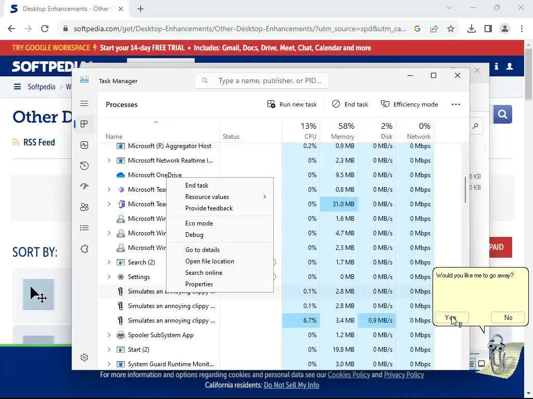The height and width of the screenshot is (399, 533).
Task: Click the browser address bar
Action: pos(239,29)
